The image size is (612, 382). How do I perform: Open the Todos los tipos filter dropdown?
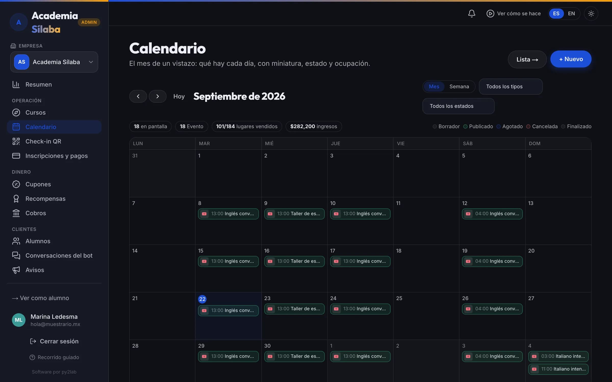[x=511, y=87]
